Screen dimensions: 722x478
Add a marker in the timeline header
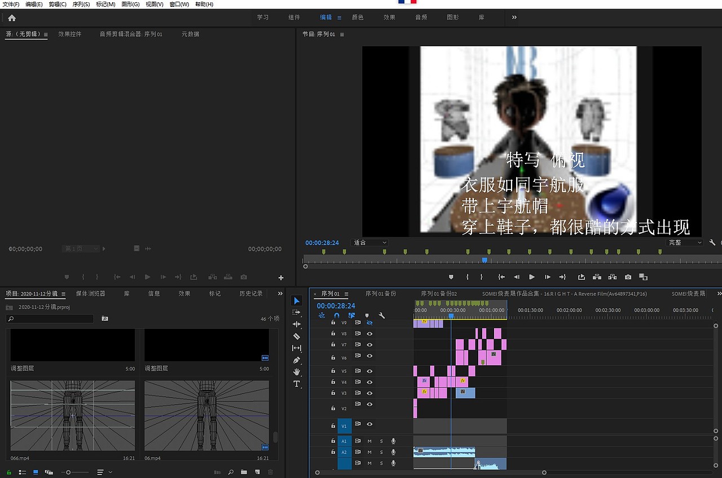[x=367, y=316]
